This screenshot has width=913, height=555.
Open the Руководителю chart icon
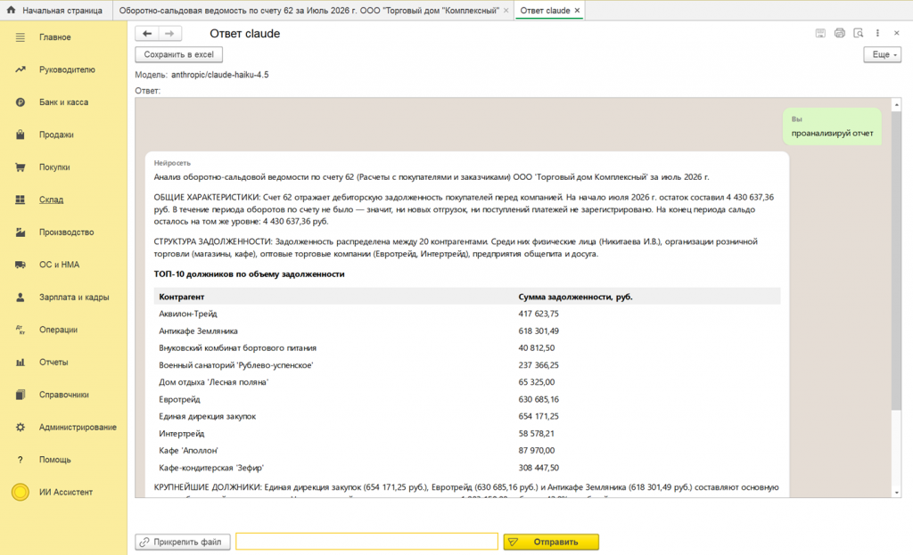[21, 69]
